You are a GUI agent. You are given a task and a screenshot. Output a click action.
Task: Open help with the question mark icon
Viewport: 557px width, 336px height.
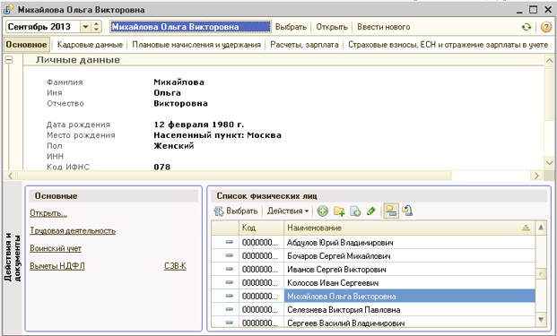pos(546,27)
